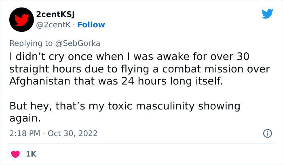This screenshot has height=165, width=283.
Task: Click the 1K likes count
Action: pos(31,154)
